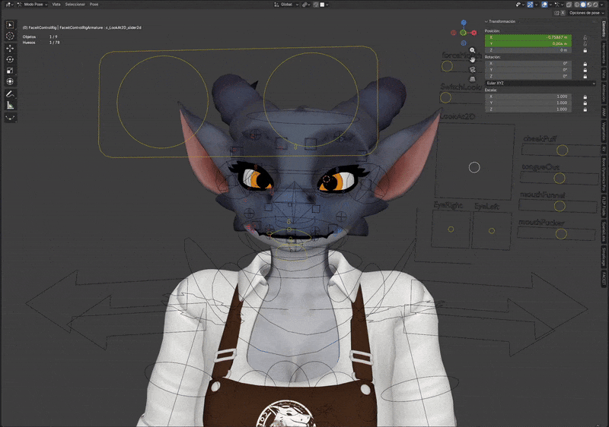This screenshot has height=427, width=609.
Task: Toggle lock on Escala X
Action: click(585, 96)
